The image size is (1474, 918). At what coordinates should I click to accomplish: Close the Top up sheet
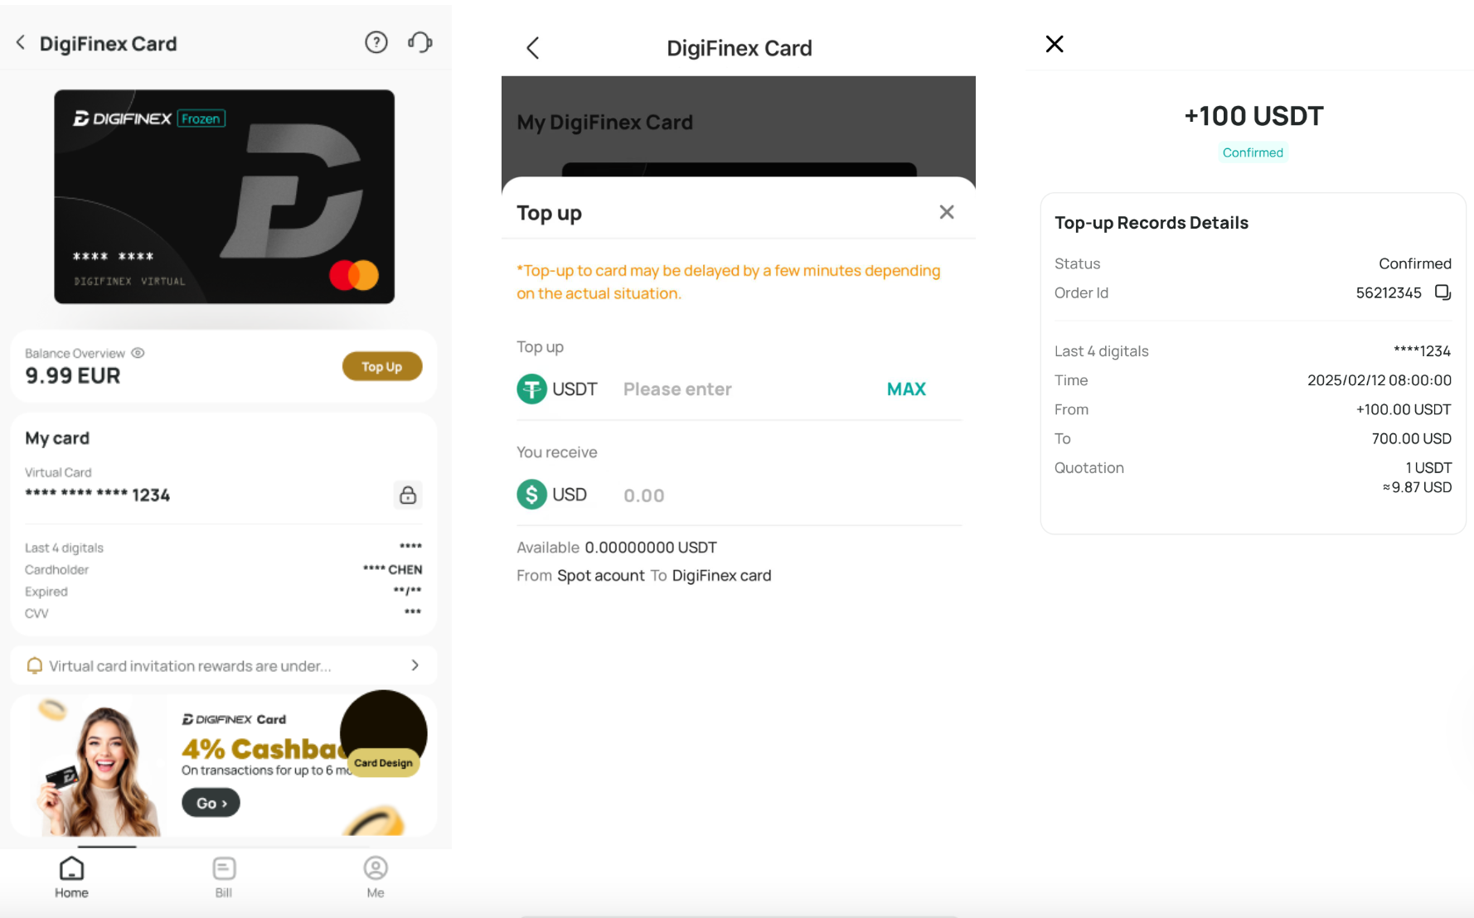(947, 212)
